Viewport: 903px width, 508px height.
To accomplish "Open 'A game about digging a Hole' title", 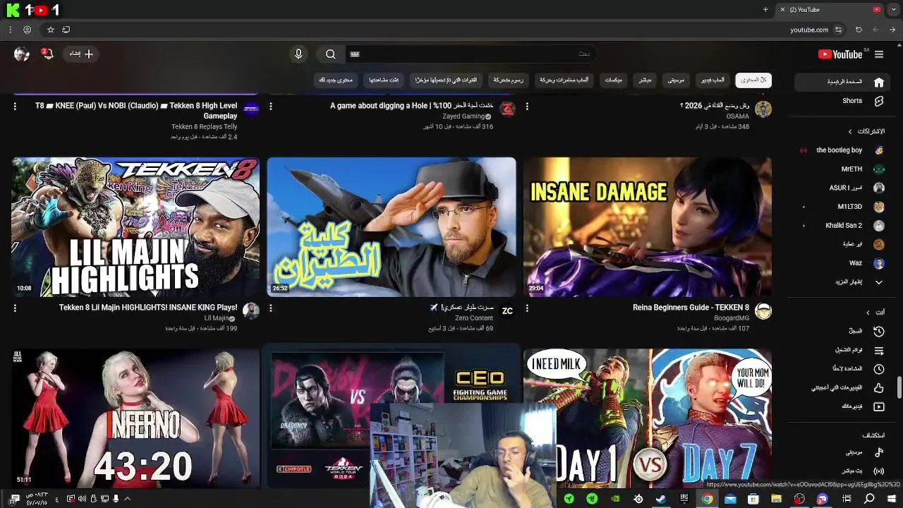I will (412, 106).
